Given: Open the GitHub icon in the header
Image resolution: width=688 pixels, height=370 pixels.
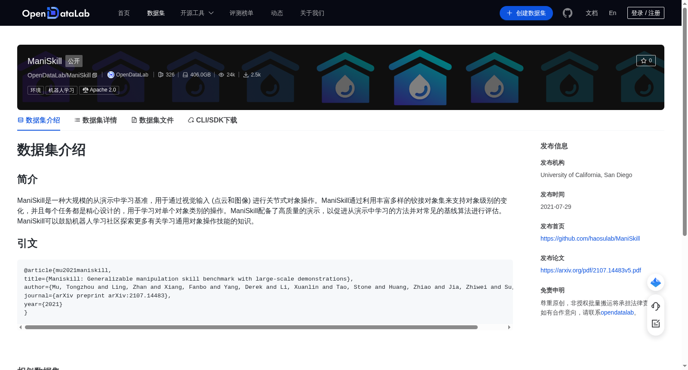Looking at the screenshot, I should pyautogui.click(x=568, y=13).
